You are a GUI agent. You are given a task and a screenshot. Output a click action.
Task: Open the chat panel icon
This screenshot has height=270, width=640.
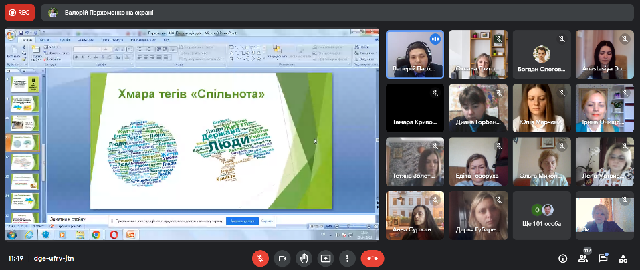click(x=603, y=259)
